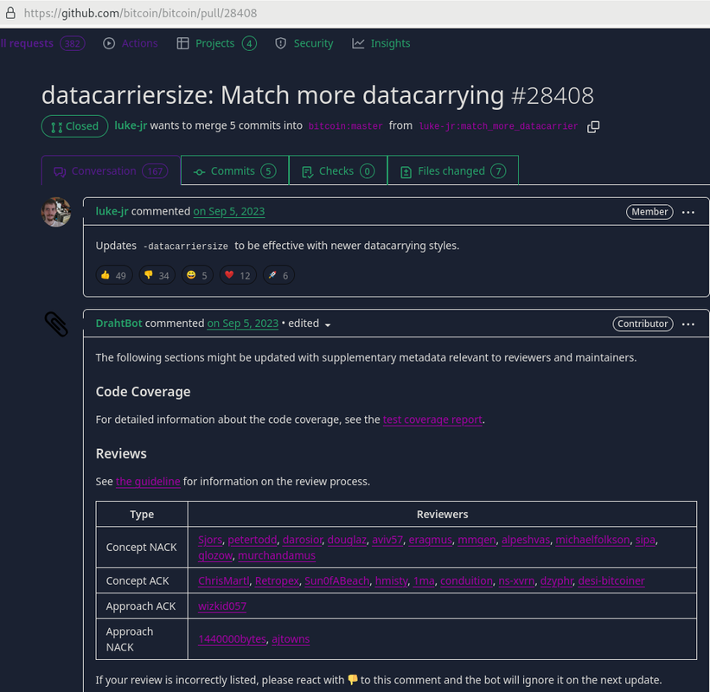Open Sjors reviewer link
710x692 pixels.
tap(210, 540)
